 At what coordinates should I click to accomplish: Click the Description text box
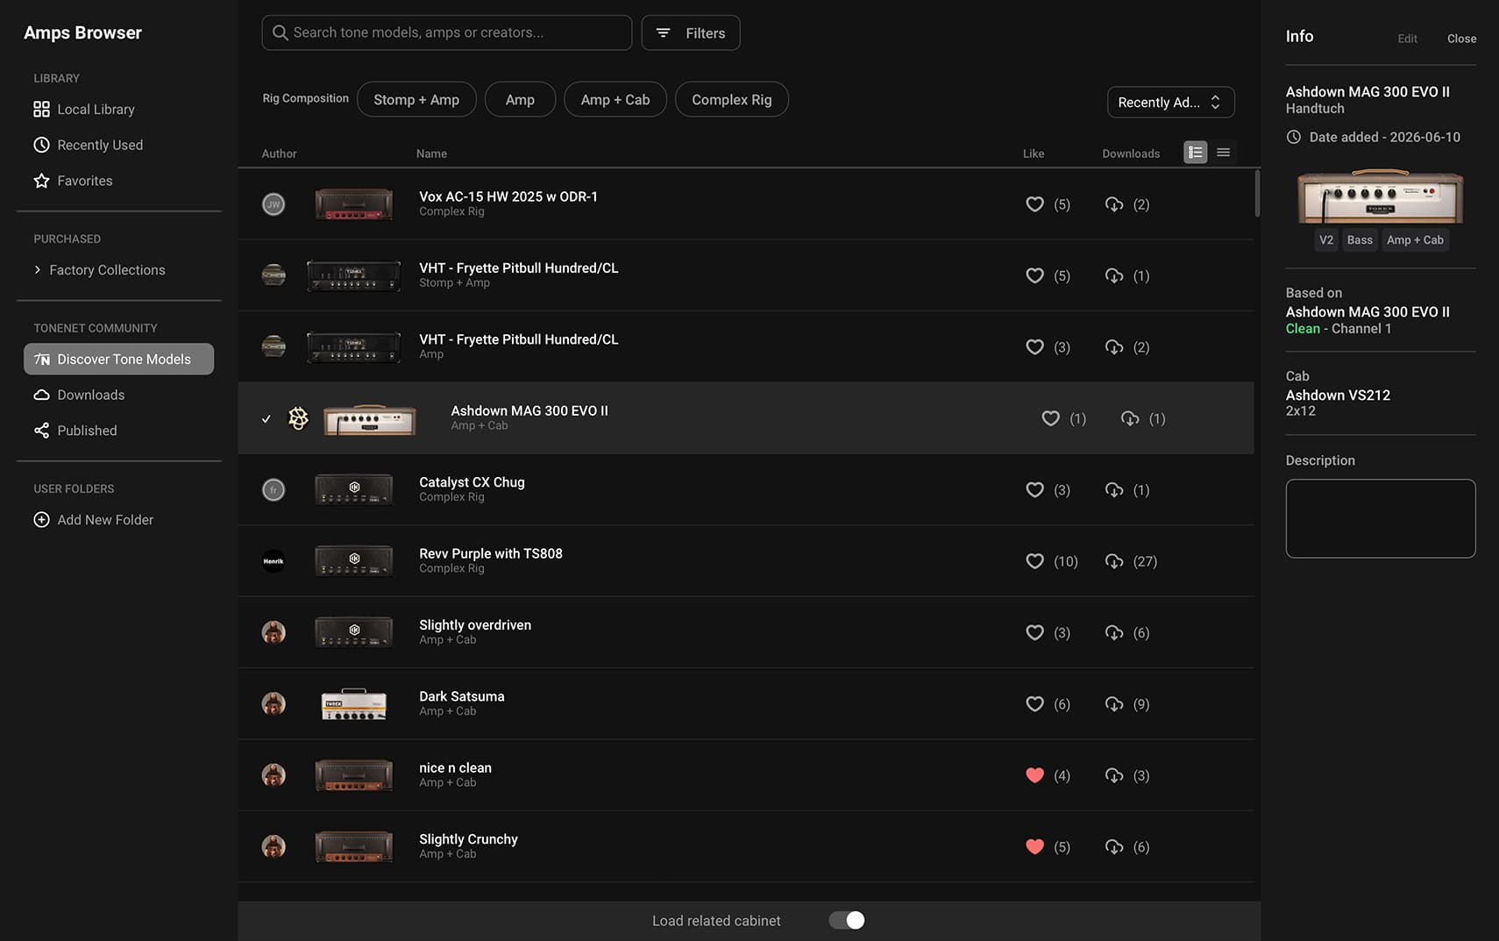coord(1381,518)
